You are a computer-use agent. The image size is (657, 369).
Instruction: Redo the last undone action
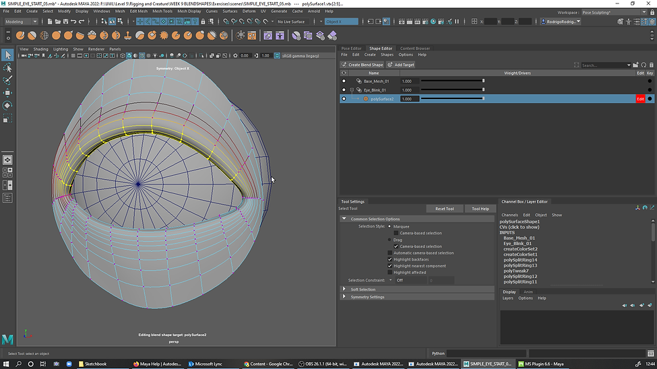(82, 22)
